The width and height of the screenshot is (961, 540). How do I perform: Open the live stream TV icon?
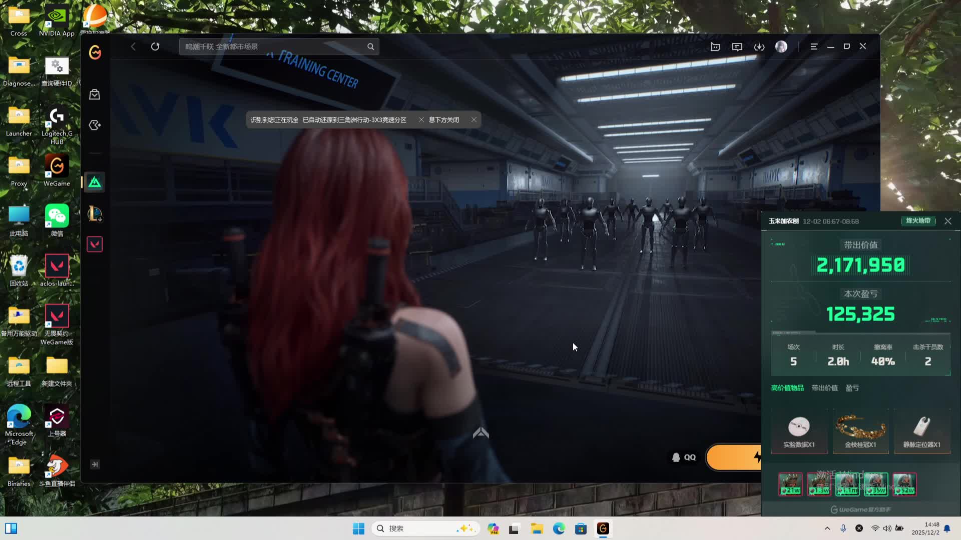pos(715,46)
